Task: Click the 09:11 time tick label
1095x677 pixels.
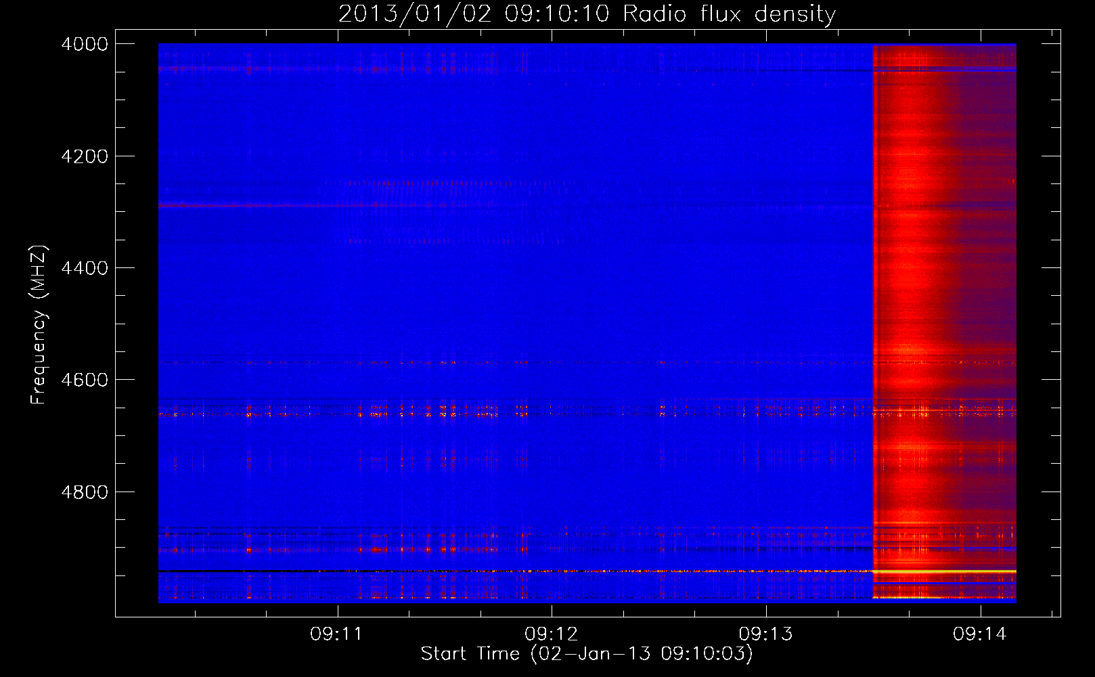Action: click(x=336, y=634)
